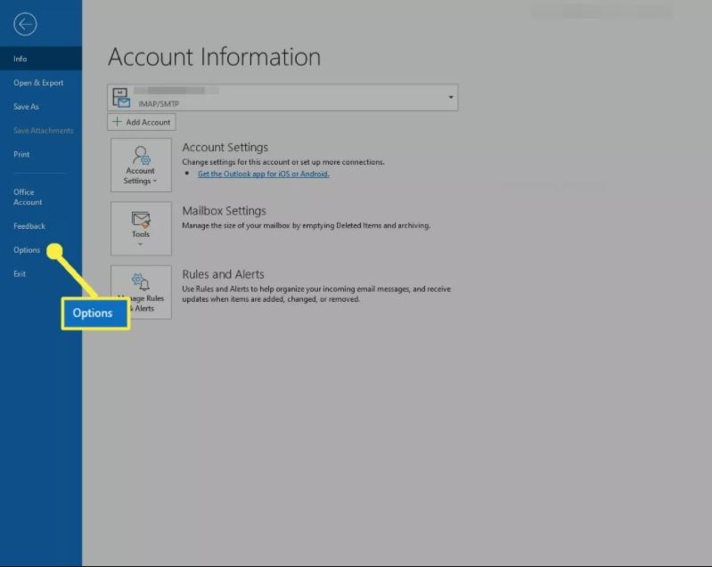The width and height of the screenshot is (712, 567).
Task: Select Save Attachments in sidebar
Action: pos(43,131)
